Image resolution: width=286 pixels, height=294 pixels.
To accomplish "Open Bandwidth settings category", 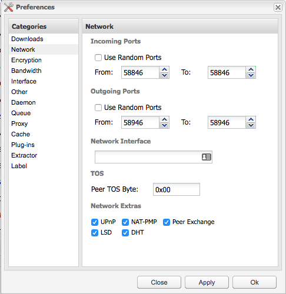I will [44, 71].
